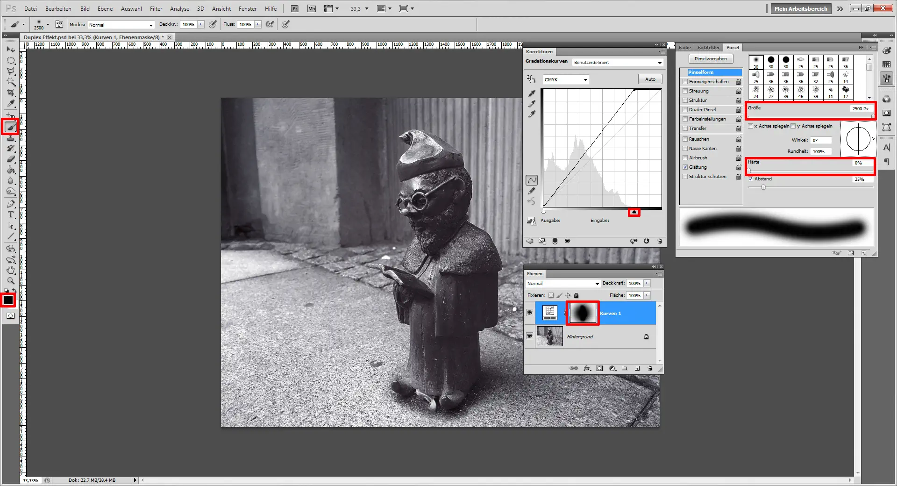Enable the Streuung checkbox
Viewport: 897px width, 486px height.
685,91
